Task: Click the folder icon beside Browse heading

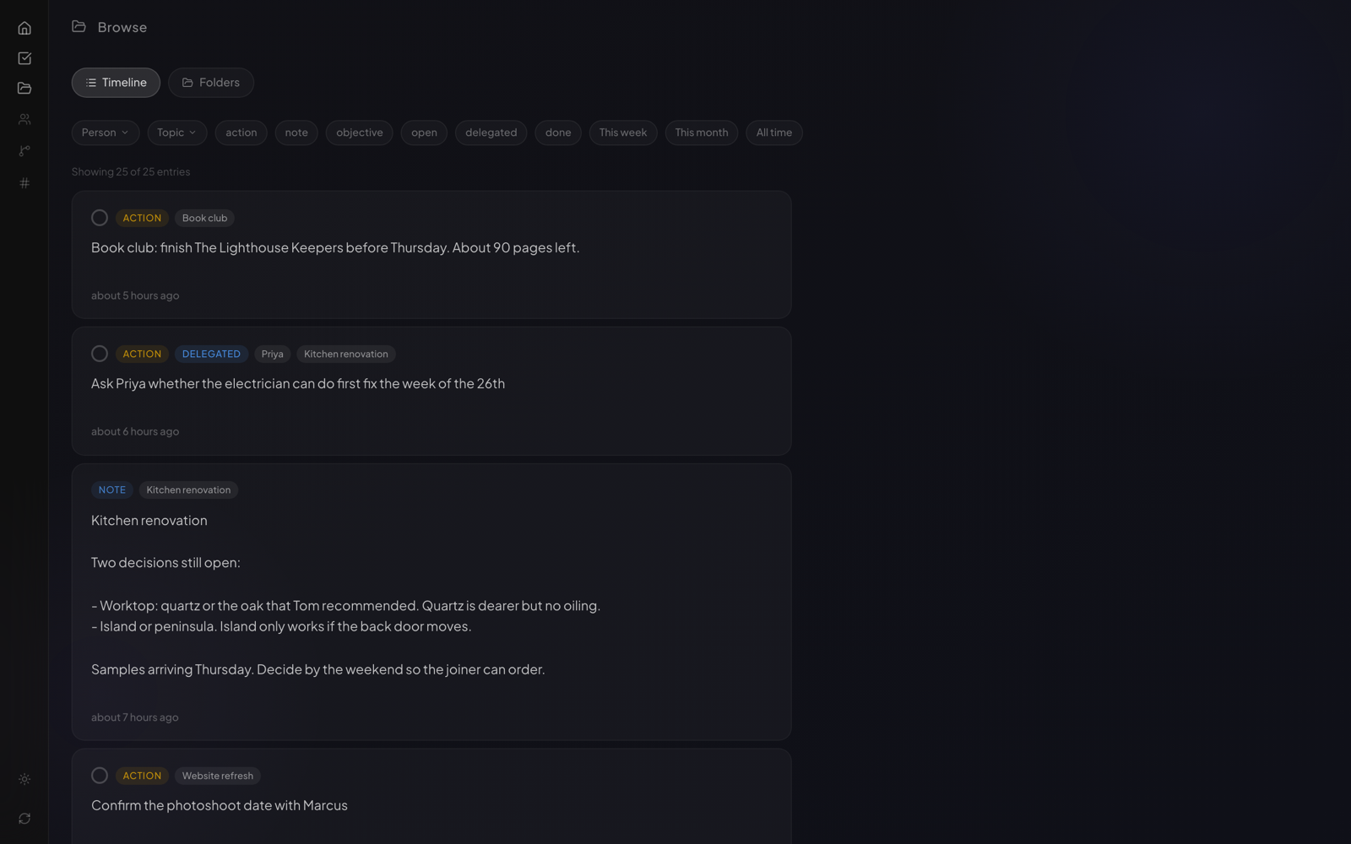Action: tap(79, 27)
